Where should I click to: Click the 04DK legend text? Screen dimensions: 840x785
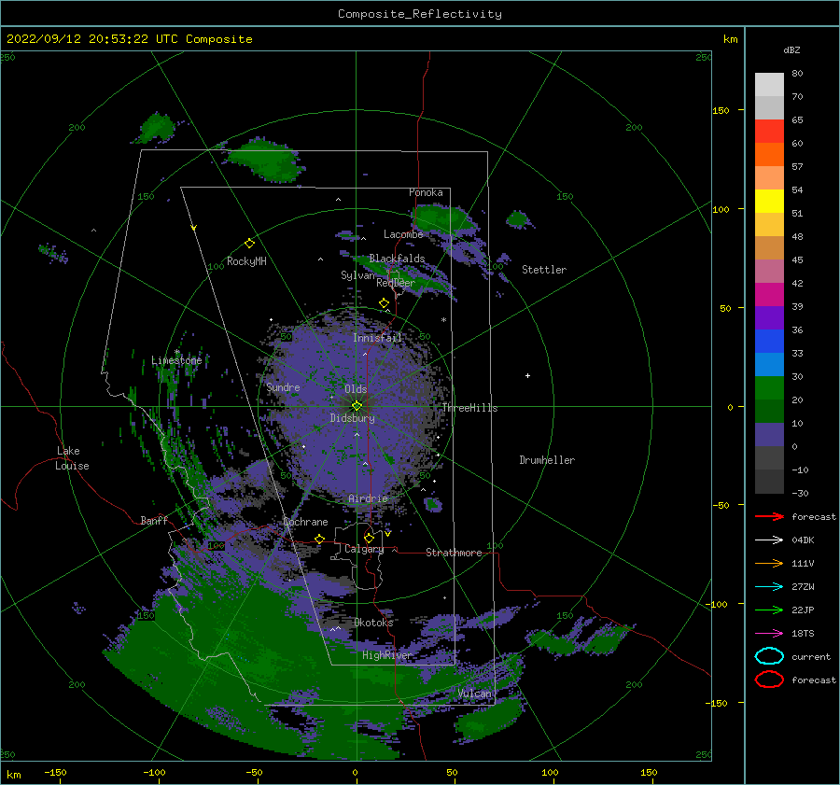click(x=803, y=540)
